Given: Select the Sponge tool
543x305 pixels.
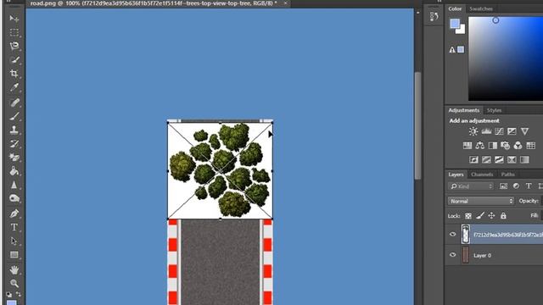Looking at the screenshot, I should point(14,198).
